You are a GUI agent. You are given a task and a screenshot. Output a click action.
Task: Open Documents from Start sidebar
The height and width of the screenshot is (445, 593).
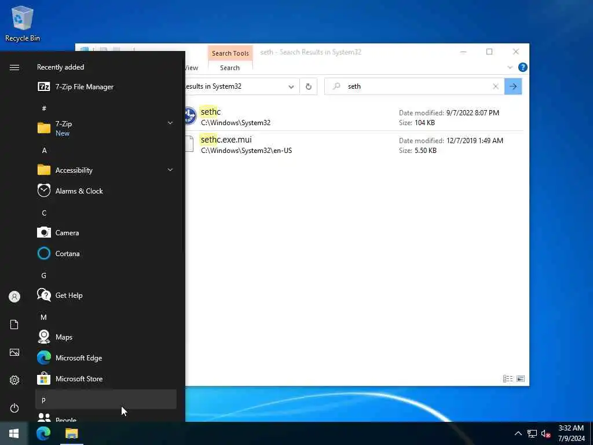pos(14,324)
